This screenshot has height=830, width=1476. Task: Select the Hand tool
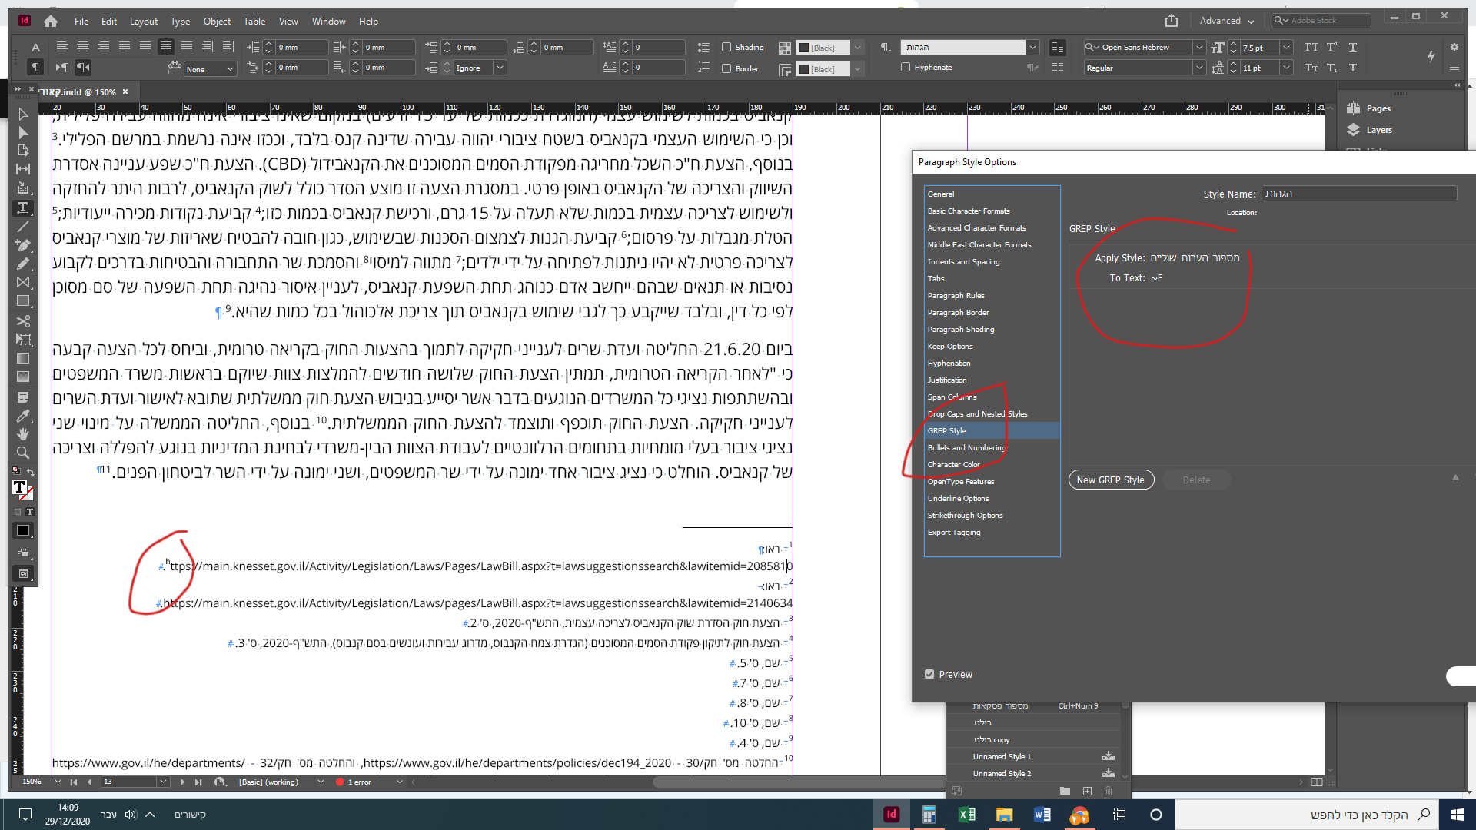tap(23, 434)
